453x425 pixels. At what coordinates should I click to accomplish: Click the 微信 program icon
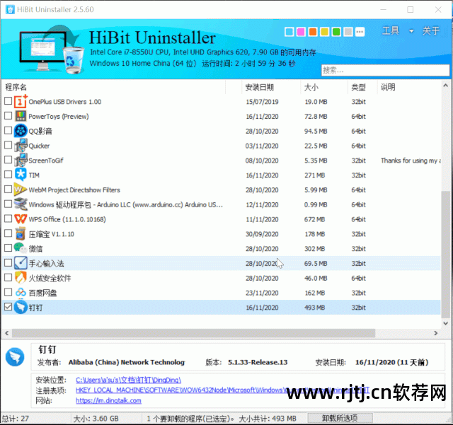pos(21,248)
